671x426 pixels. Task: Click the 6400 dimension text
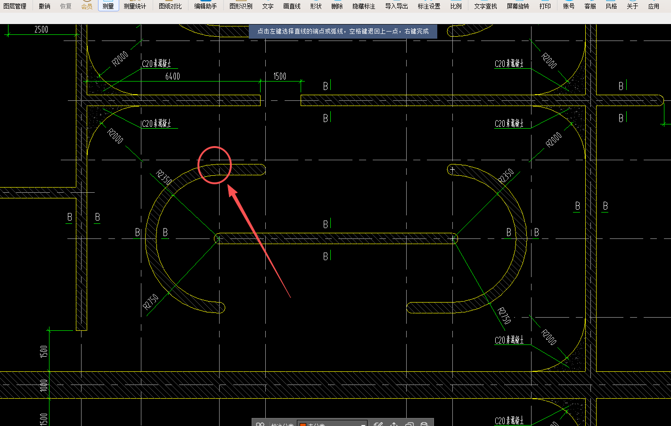(172, 76)
